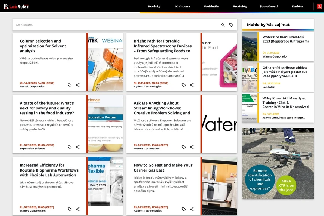The height and width of the screenshot is (216, 324).
Task: Click the search magnifier icon
Action: tap(223, 25)
